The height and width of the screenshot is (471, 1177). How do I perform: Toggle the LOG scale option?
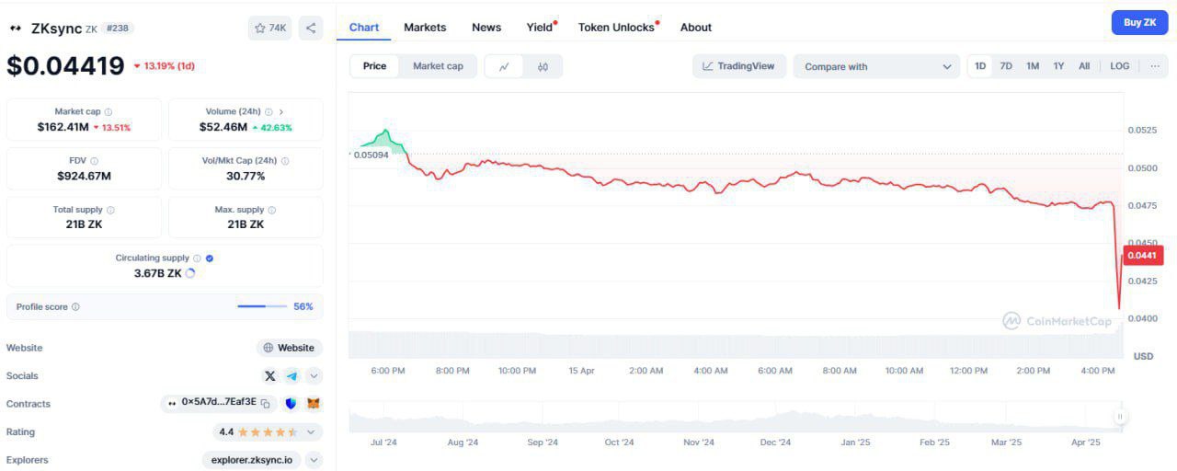(1119, 66)
